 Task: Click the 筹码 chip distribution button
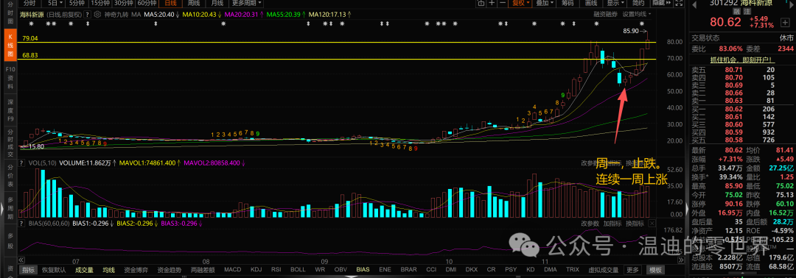[568, 3]
